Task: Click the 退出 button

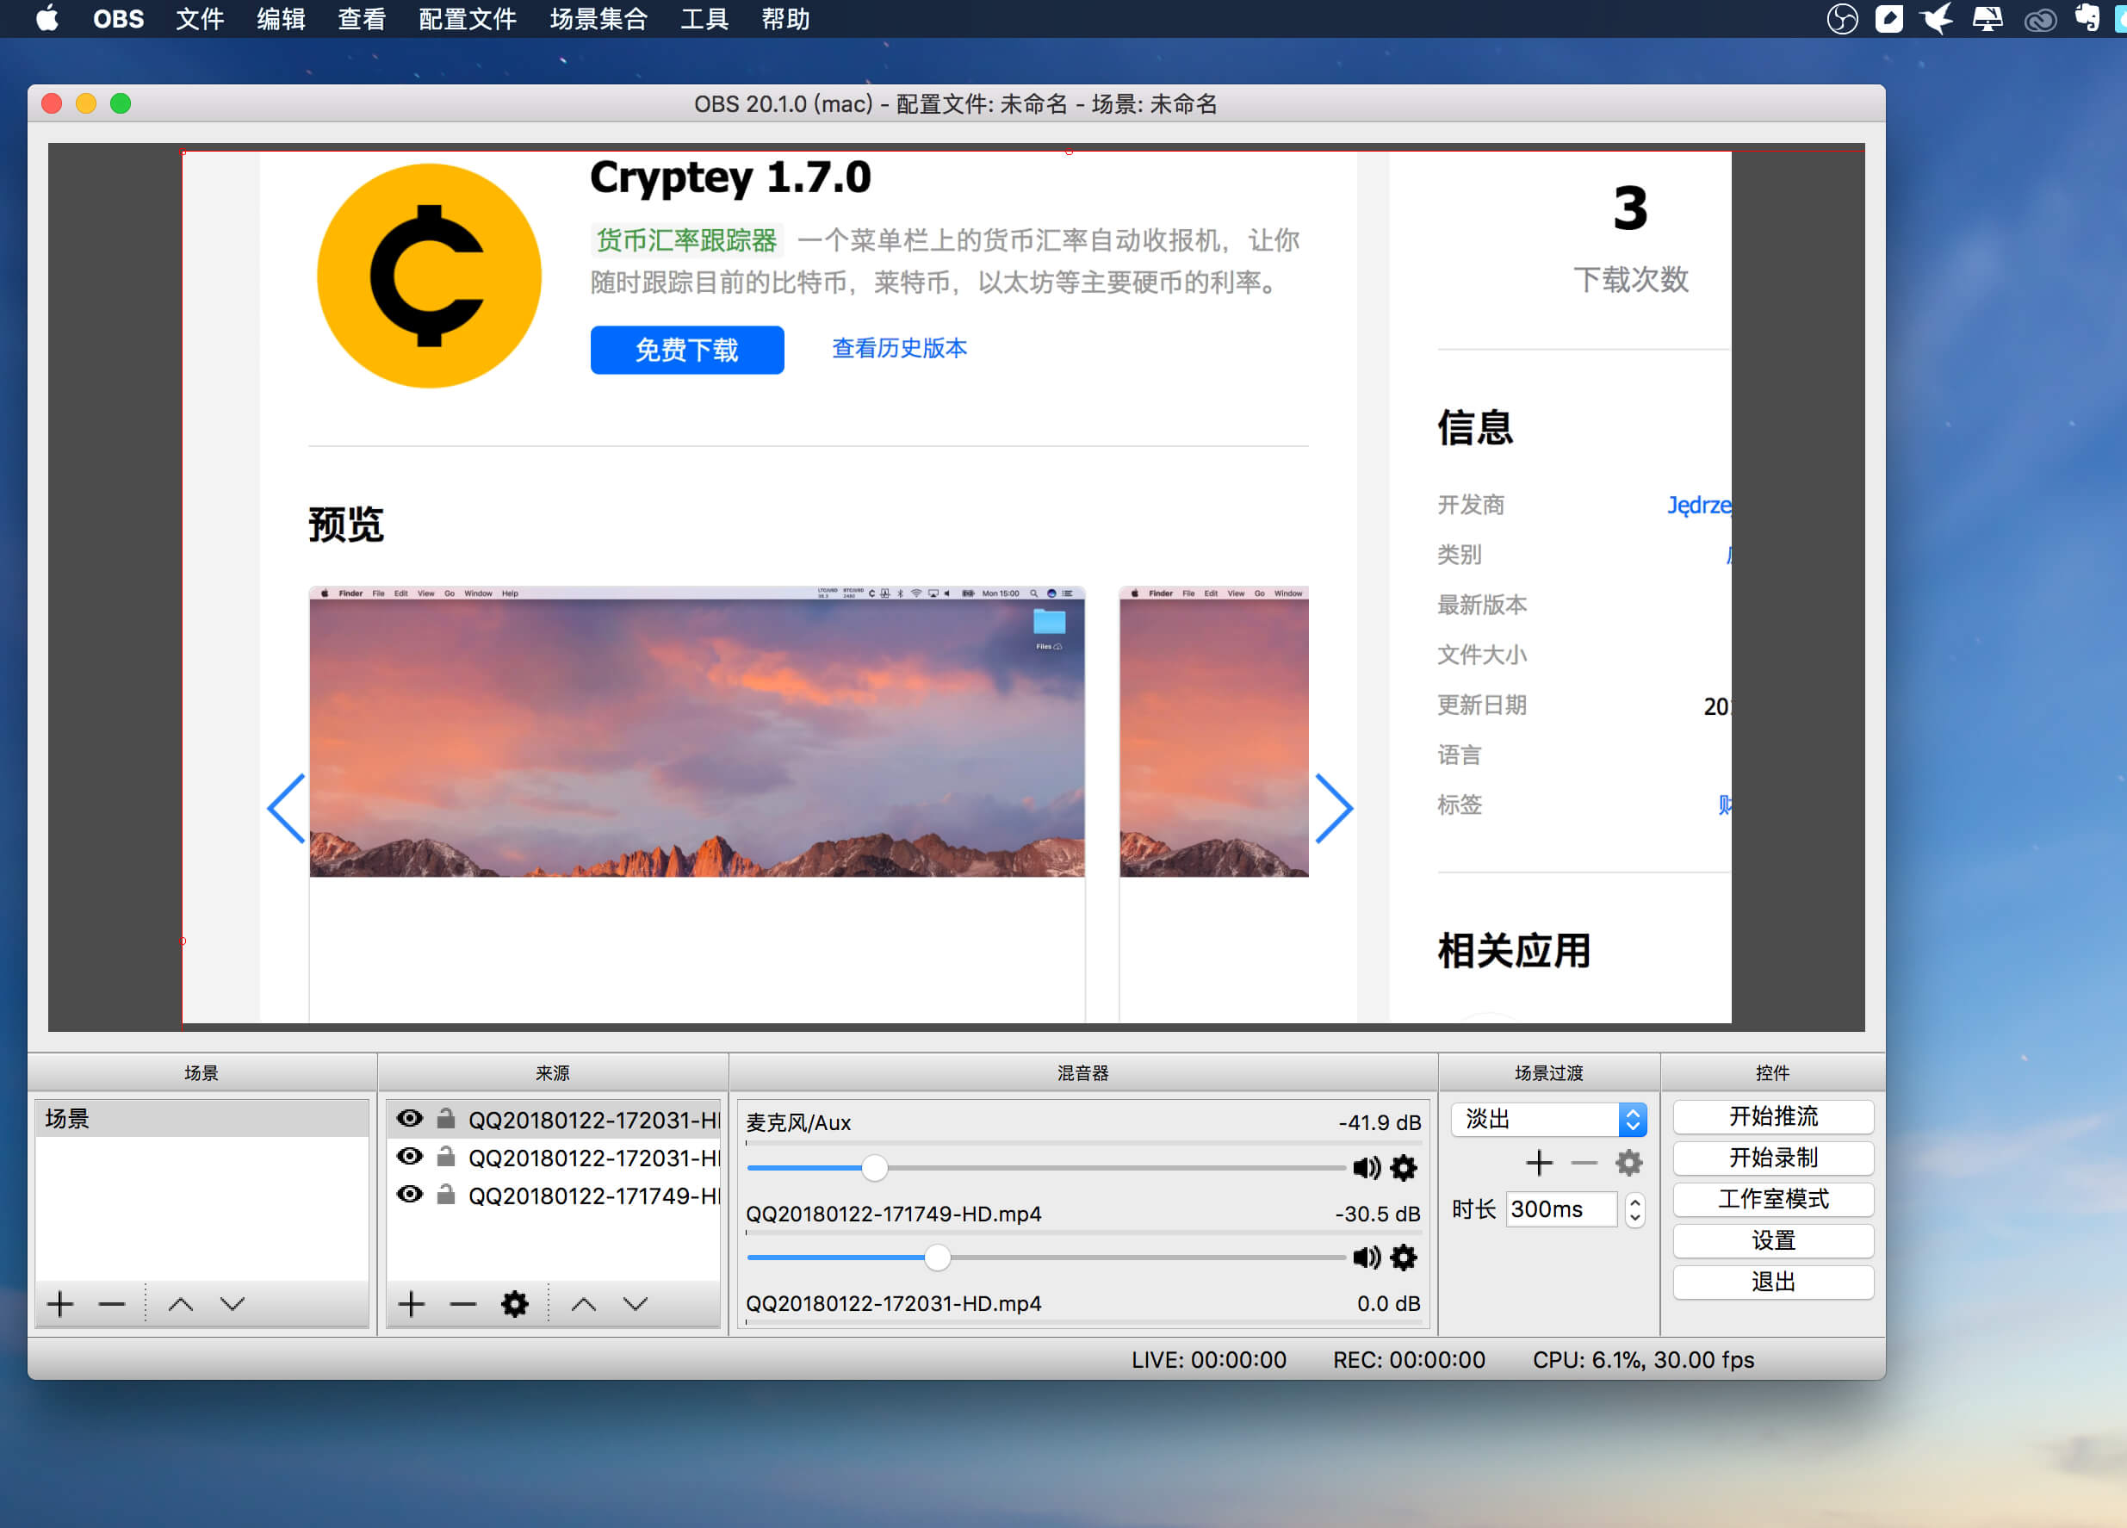Action: click(x=1772, y=1282)
